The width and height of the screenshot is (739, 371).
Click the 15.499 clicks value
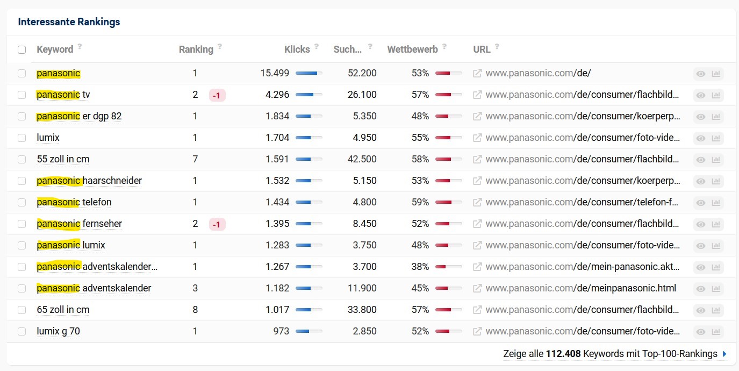point(274,73)
